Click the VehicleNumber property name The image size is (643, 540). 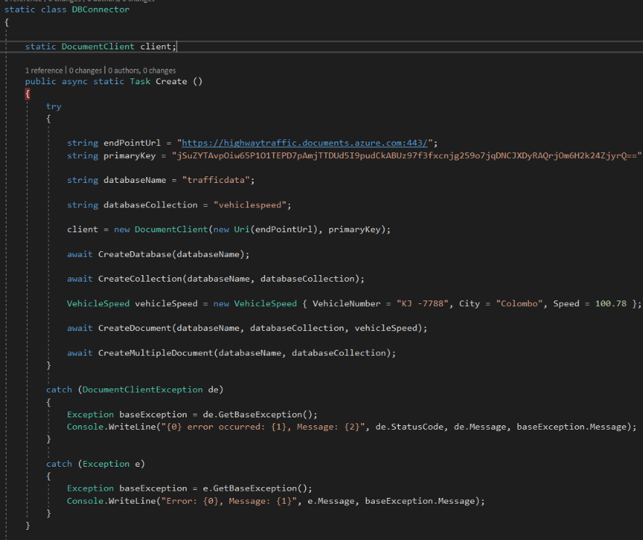[347, 303]
